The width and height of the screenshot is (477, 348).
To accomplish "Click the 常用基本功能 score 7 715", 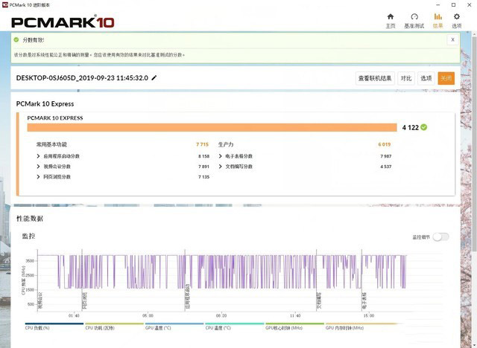I will point(202,144).
